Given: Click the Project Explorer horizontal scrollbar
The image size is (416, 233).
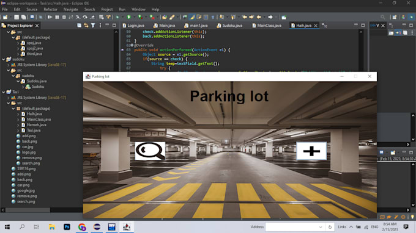Looking at the screenshot, I should [x=28, y=210].
